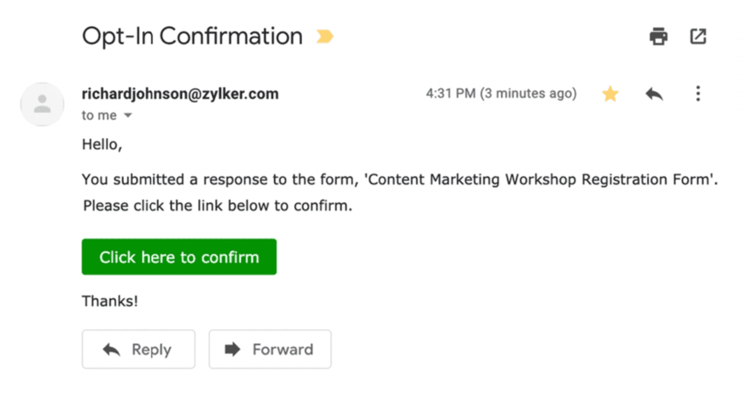The image size is (744, 396).
Task: Click the 'Thanks!' closing text
Action: (110, 302)
